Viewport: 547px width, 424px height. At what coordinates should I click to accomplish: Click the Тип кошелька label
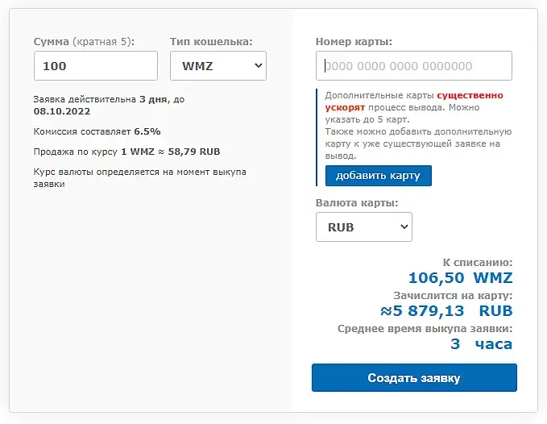coord(211,41)
